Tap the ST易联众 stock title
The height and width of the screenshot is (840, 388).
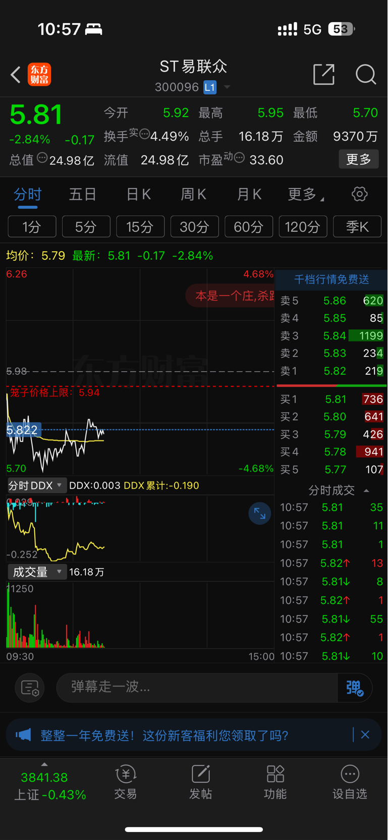[x=194, y=66]
